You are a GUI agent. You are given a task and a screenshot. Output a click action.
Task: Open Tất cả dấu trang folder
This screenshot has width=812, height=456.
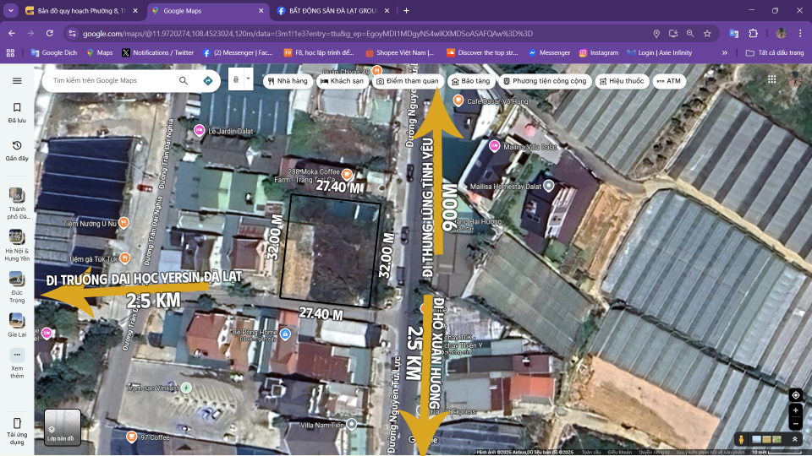[x=775, y=52]
